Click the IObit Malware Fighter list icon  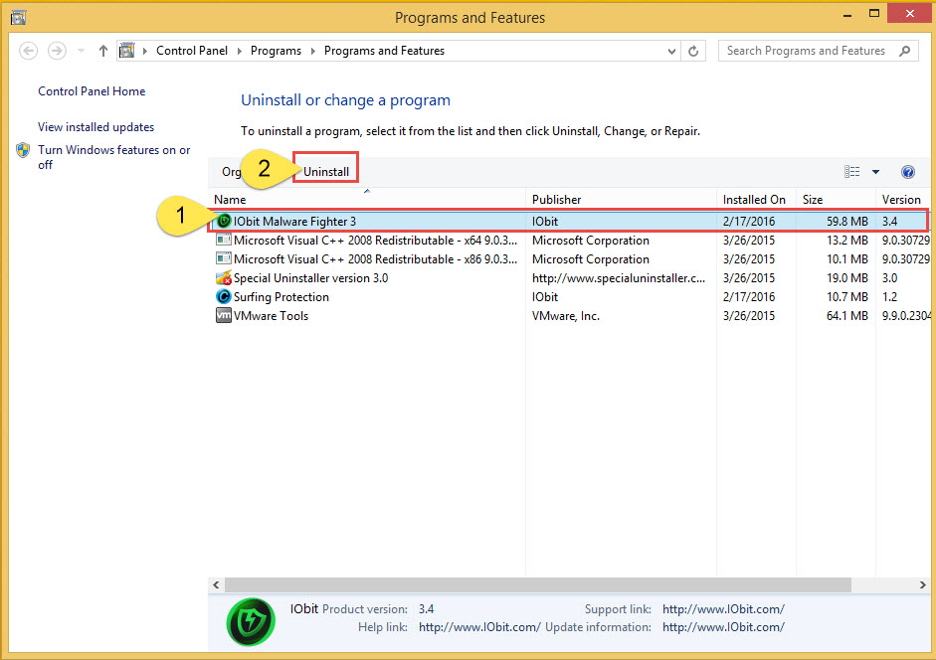(224, 222)
